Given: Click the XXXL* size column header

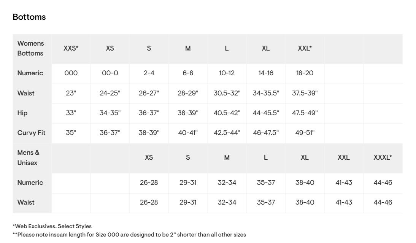Looking at the screenshot, I should coord(383,158).
